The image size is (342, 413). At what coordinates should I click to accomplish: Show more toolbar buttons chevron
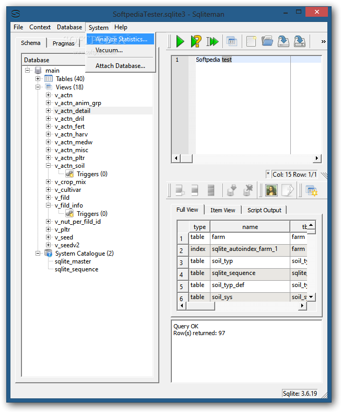pyautogui.click(x=323, y=41)
